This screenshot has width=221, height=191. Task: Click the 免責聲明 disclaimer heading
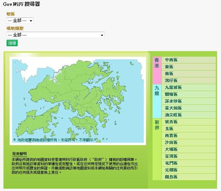pos(19,154)
